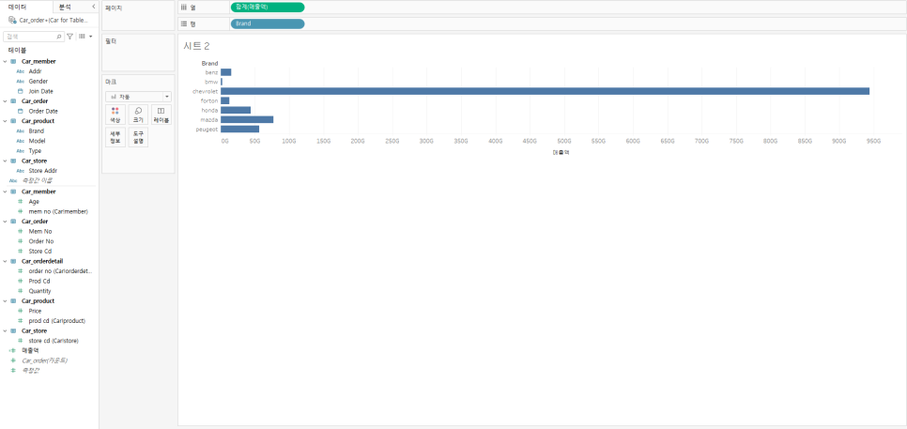The height and width of the screenshot is (429, 907).
Task: Click the Brand header above the row labels
Action: click(209, 63)
